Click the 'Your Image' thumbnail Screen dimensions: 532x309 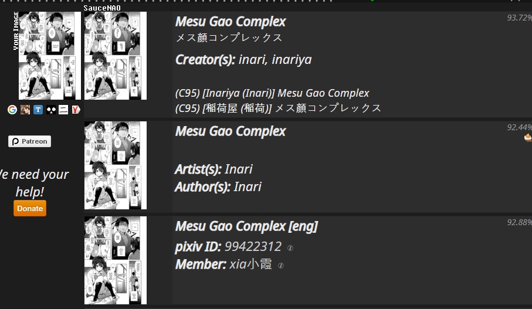(x=49, y=56)
